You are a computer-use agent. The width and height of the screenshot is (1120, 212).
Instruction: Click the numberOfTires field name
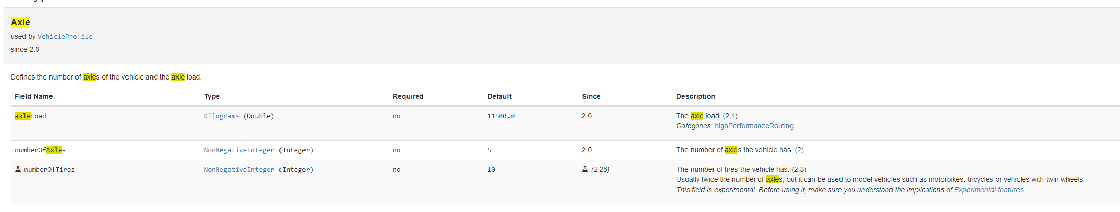point(49,170)
